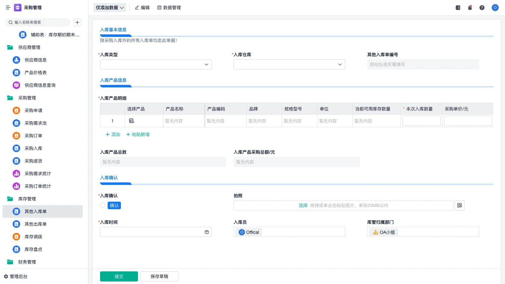Click 添加 to add a row
The height and width of the screenshot is (284, 505).
[113, 134]
